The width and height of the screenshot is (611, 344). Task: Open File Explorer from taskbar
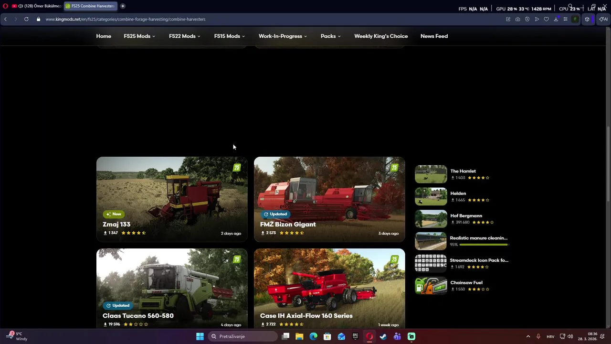coord(299,336)
